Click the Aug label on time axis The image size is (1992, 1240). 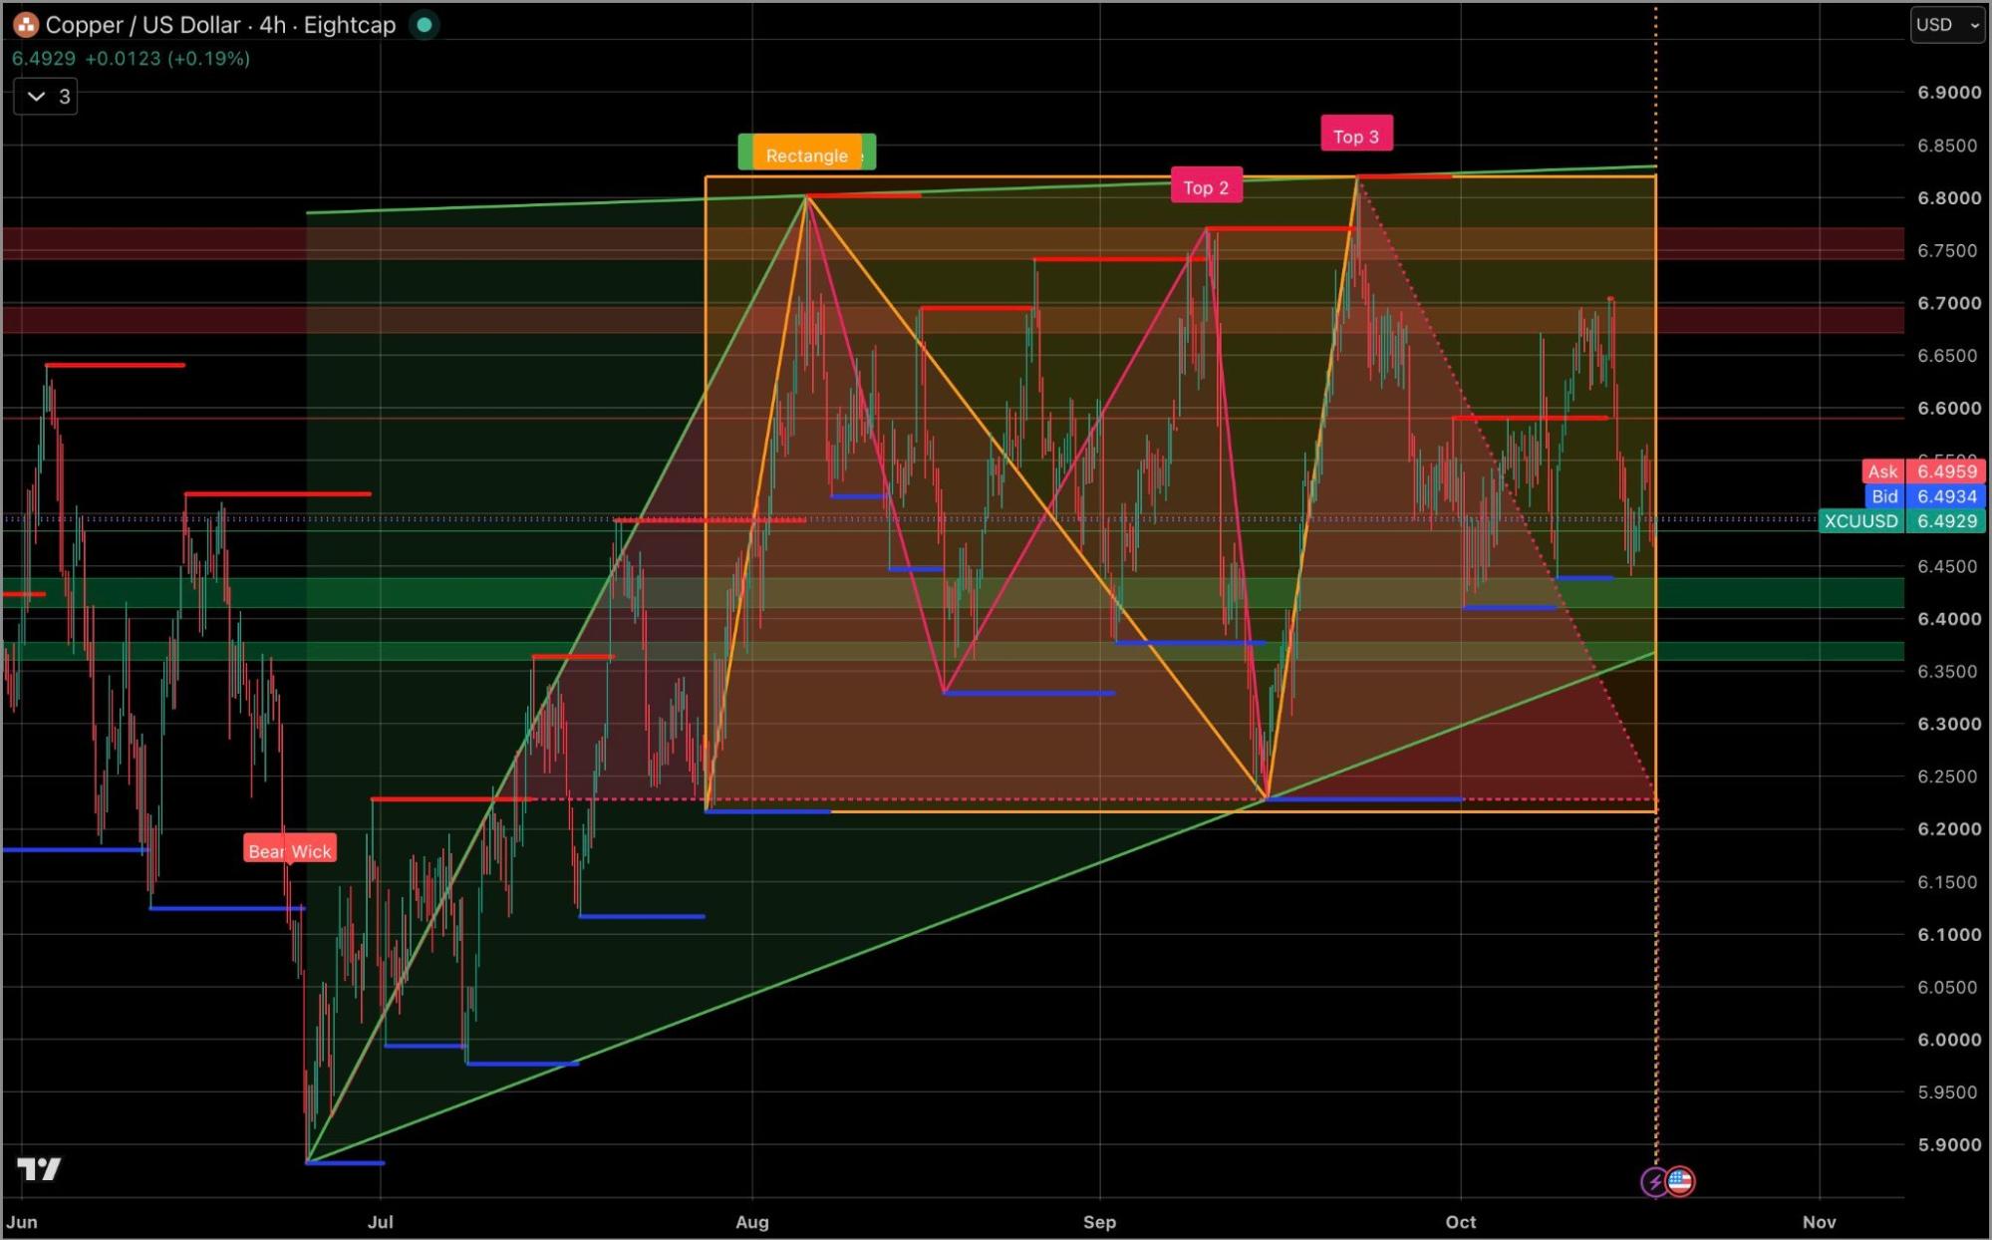point(752,1222)
